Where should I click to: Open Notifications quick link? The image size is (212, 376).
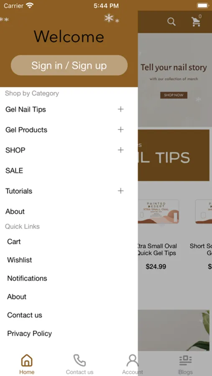(x=27, y=278)
